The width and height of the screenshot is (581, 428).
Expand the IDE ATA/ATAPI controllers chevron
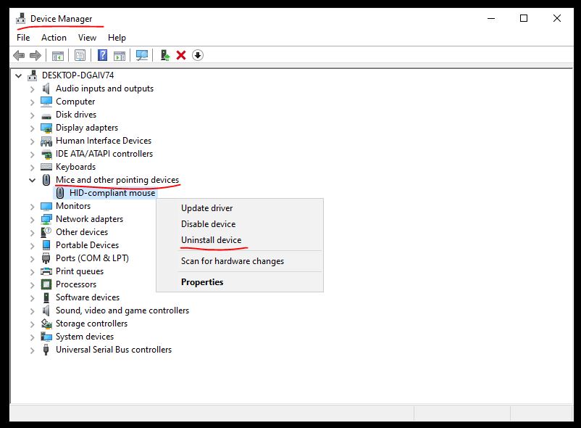point(32,155)
